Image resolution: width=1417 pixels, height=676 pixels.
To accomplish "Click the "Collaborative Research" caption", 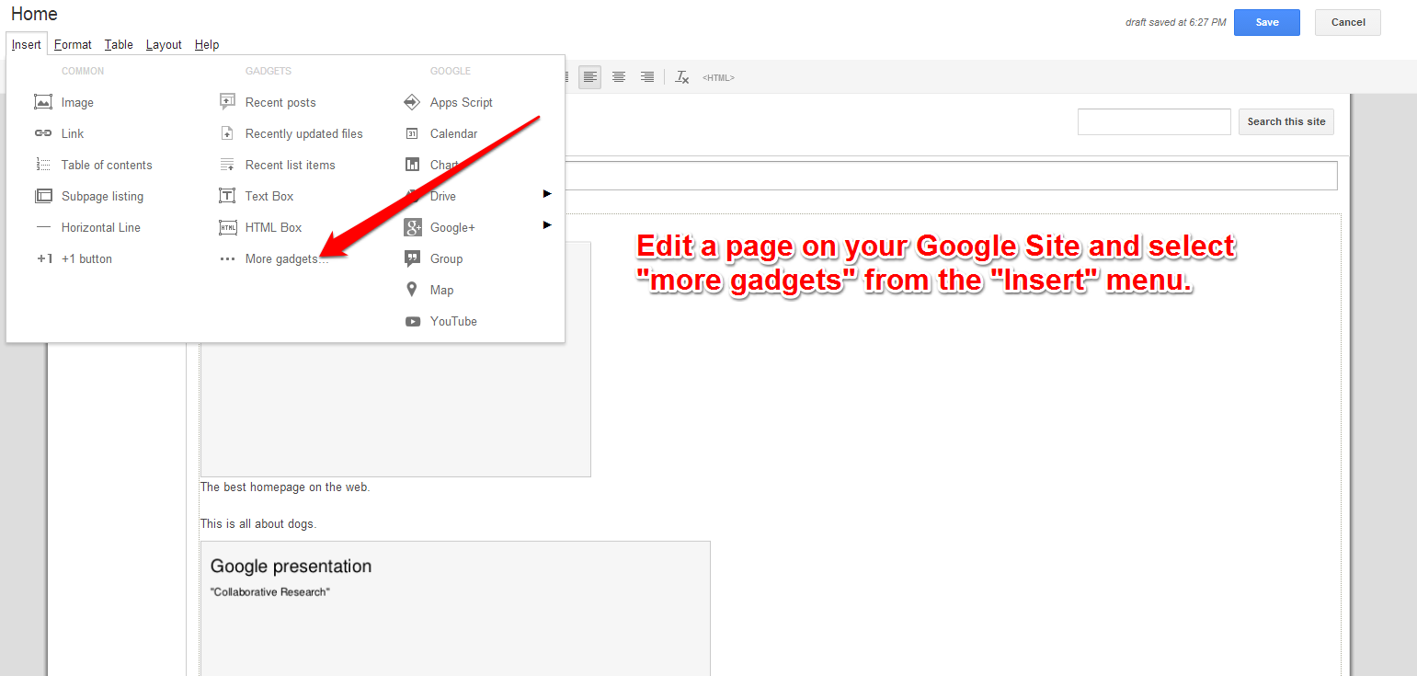I will (x=270, y=592).
